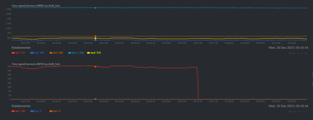The image size is (313, 120).
Task: Click the it8792 chart height resize handle
Action: pos(306,112)
